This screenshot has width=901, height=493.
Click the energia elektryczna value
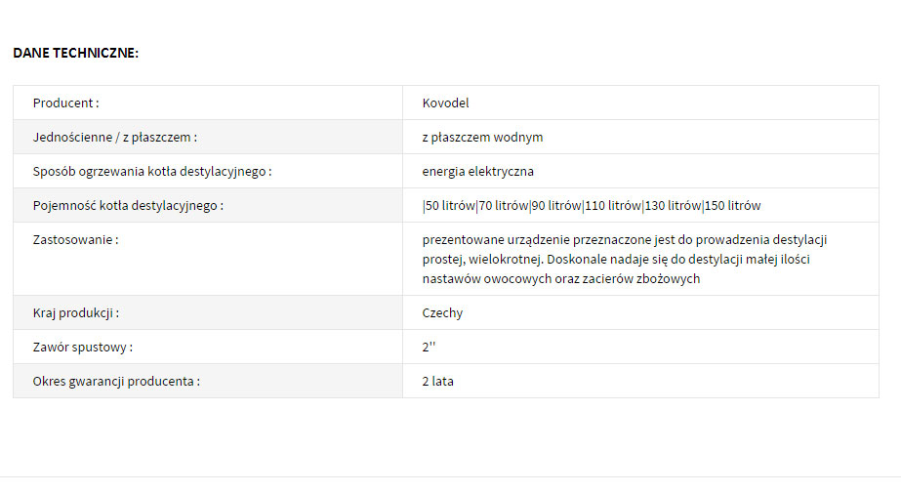tap(478, 171)
